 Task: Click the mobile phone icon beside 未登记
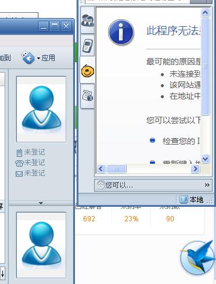19,153
